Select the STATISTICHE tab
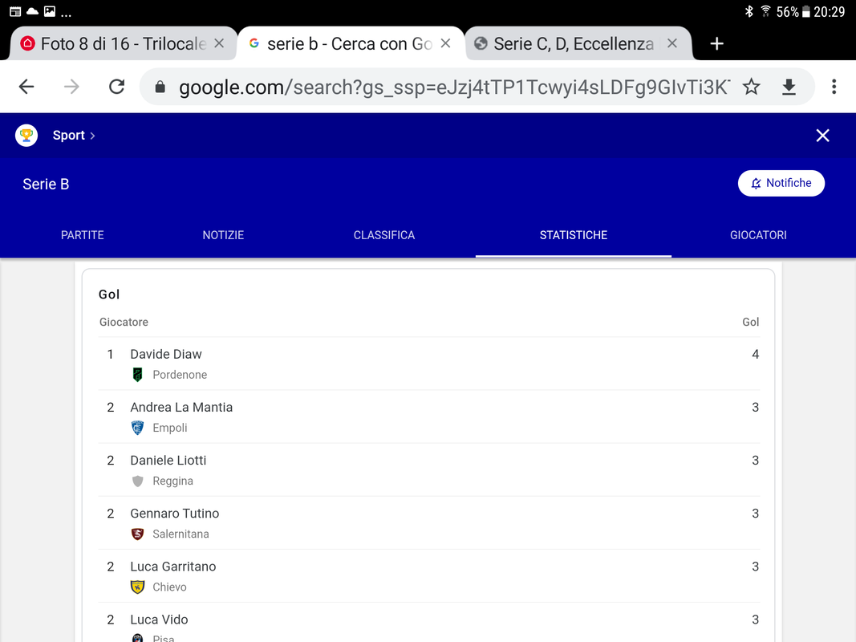The width and height of the screenshot is (856, 642). coord(574,235)
